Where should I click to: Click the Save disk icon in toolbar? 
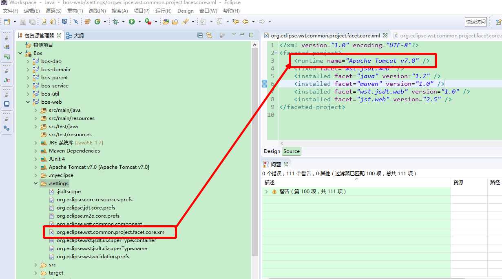tap(23, 22)
